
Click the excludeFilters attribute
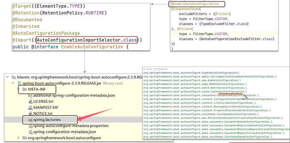pos(192,14)
